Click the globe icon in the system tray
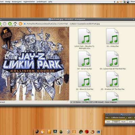 128,2
